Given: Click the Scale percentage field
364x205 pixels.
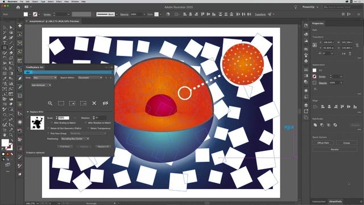Looking at the screenshot, I should pos(64,118).
